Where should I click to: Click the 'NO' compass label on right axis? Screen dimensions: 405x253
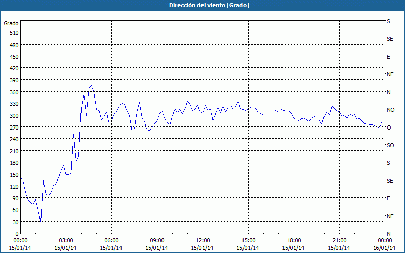tap(390, 110)
